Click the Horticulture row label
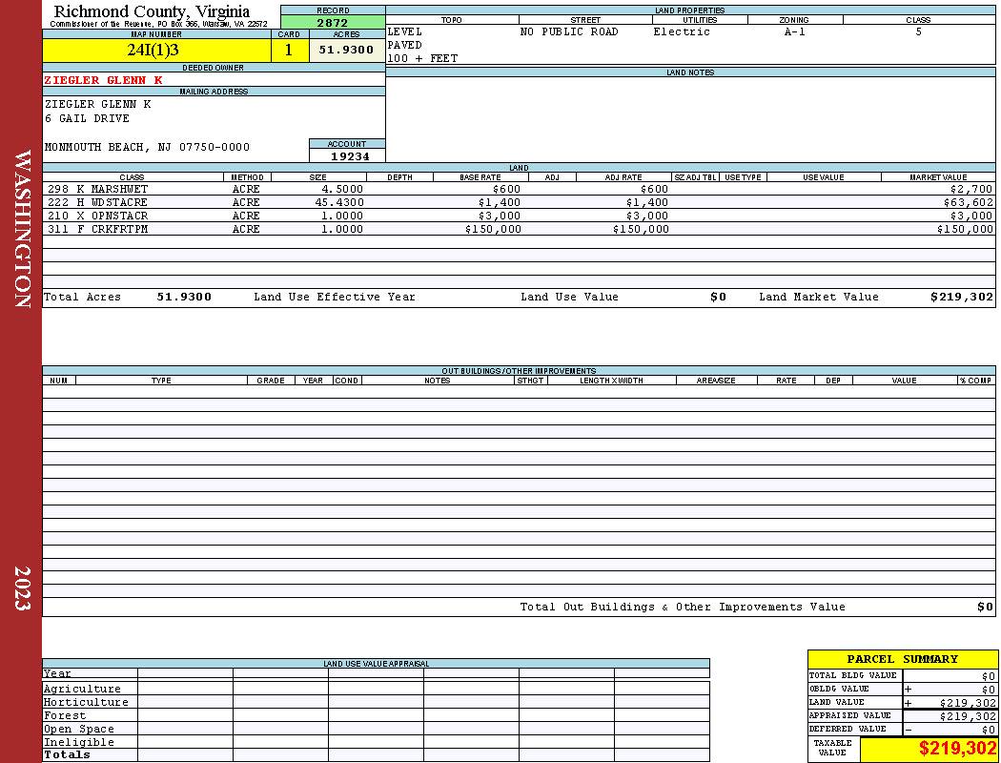This screenshot has width=1001, height=763. [86, 702]
